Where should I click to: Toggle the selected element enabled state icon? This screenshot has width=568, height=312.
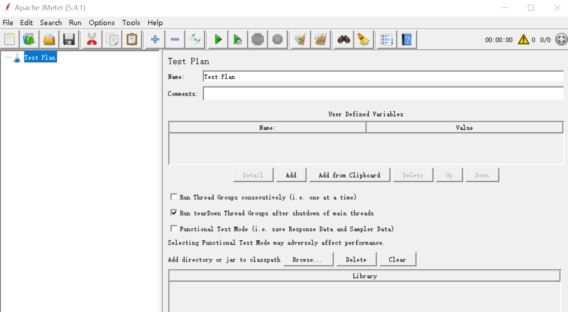(x=195, y=39)
